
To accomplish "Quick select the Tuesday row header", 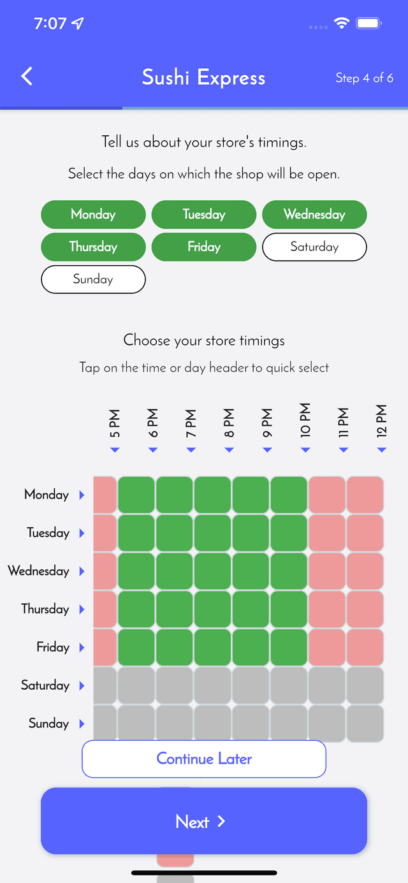I will tap(48, 533).
